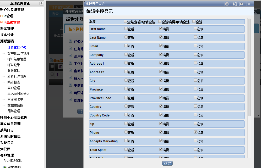Uncheck 必填 checkbox for Phone field
Screen dimensions: 261x168
pyautogui.click(x=195, y=132)
